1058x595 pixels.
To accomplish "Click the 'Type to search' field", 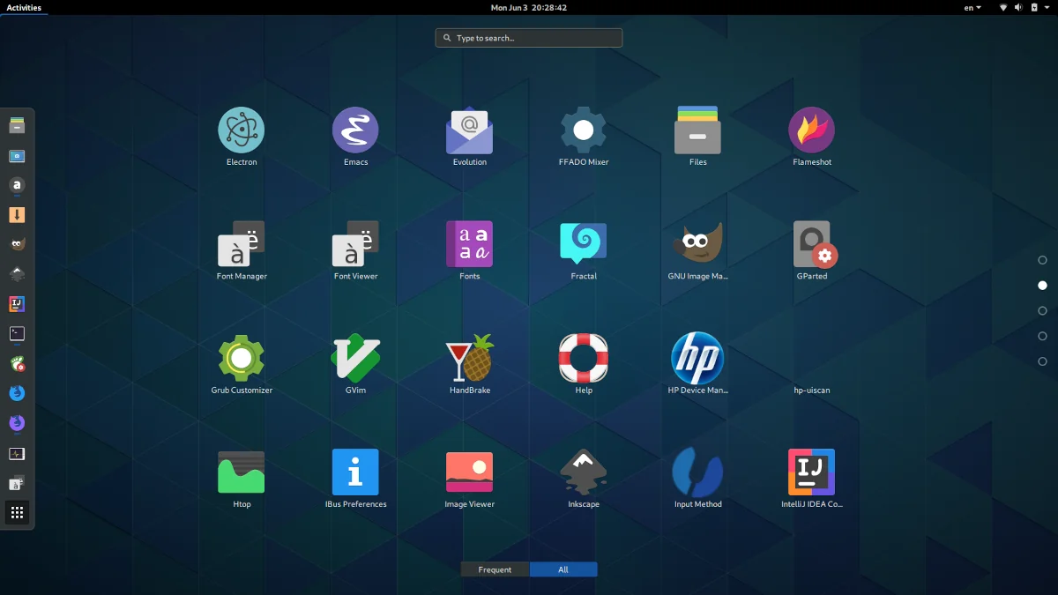I will point(529,38).
